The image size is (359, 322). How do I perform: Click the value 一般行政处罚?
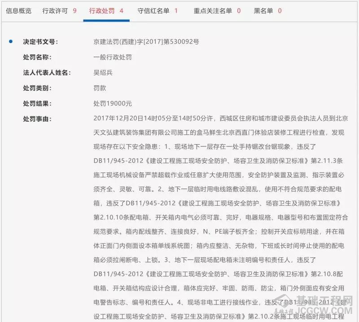tap(113, 57)
